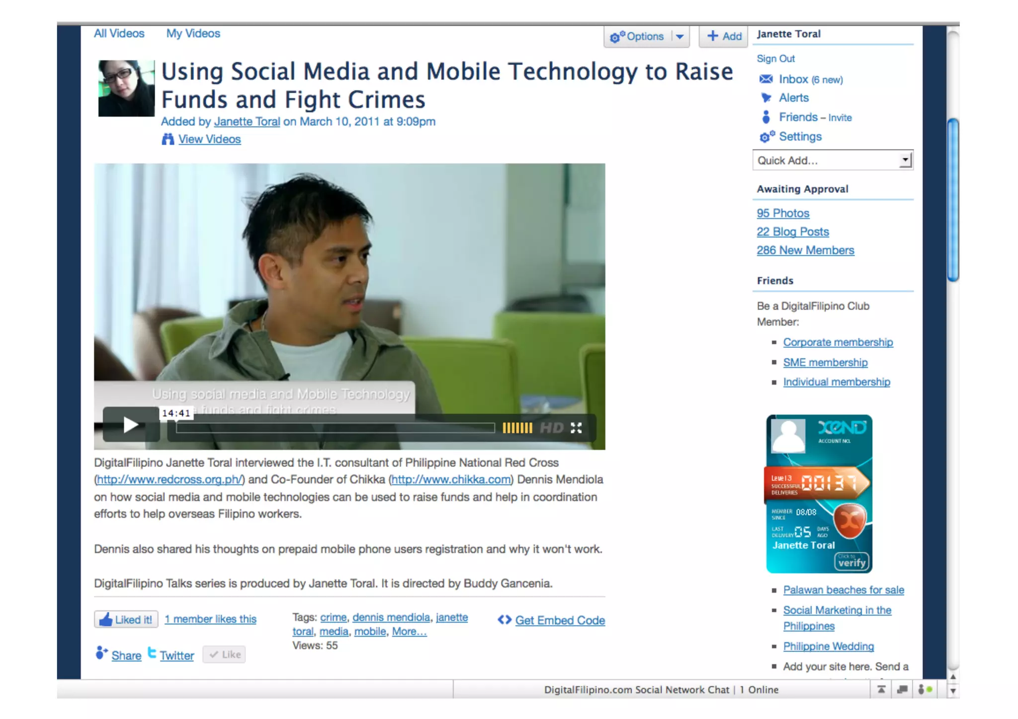Toggle HD quality on the video player
The image size is (1018, 719).
point(551,428)
